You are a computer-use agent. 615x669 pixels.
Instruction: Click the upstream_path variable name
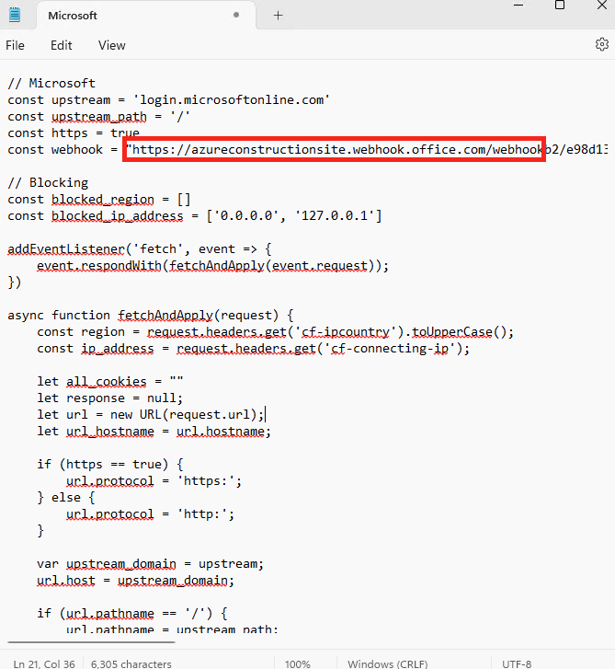tap(99, 117)
